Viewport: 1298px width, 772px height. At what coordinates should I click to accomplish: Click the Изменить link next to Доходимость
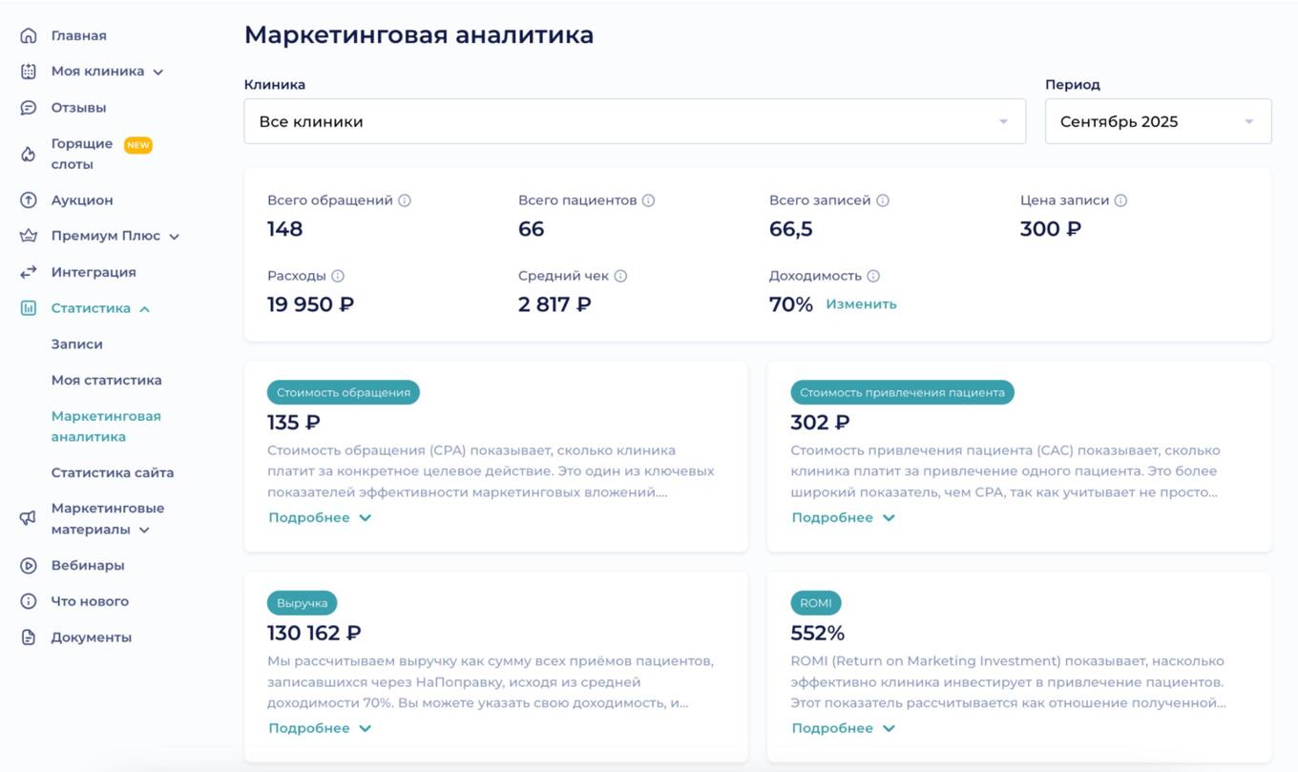[860, 303]
